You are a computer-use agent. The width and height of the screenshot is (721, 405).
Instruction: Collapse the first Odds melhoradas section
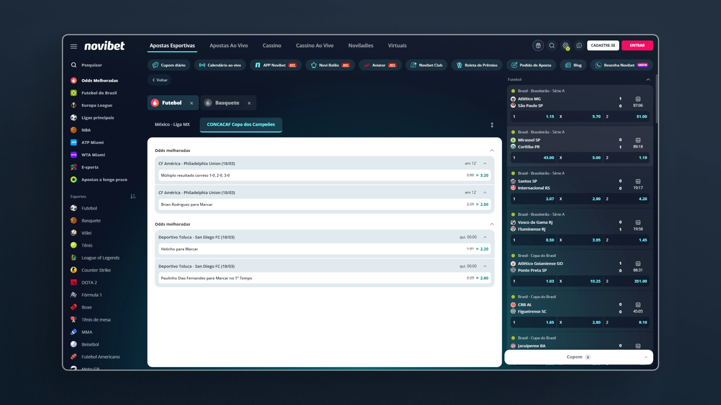click(x=492, y=150)
